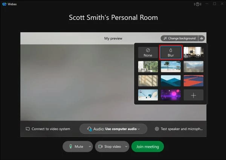Click Change background button
Image resolution: width=226 pixels, height=160 pixels.
tap(179, 38)
